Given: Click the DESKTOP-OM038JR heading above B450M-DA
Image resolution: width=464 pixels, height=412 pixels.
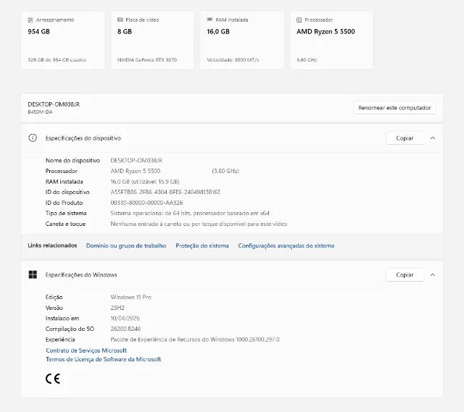Looking at the screenshot, I should click(54, 104).
